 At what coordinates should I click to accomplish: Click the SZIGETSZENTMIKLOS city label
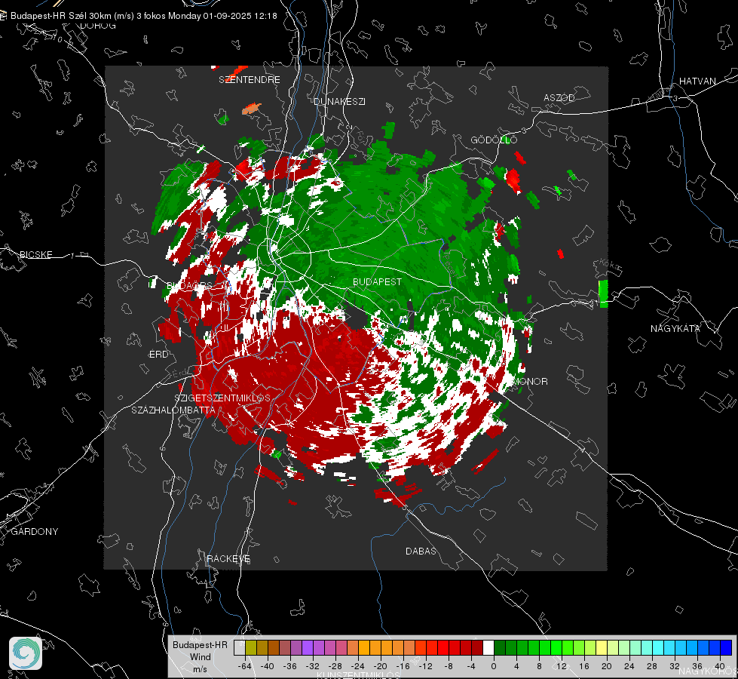(222, 398)
